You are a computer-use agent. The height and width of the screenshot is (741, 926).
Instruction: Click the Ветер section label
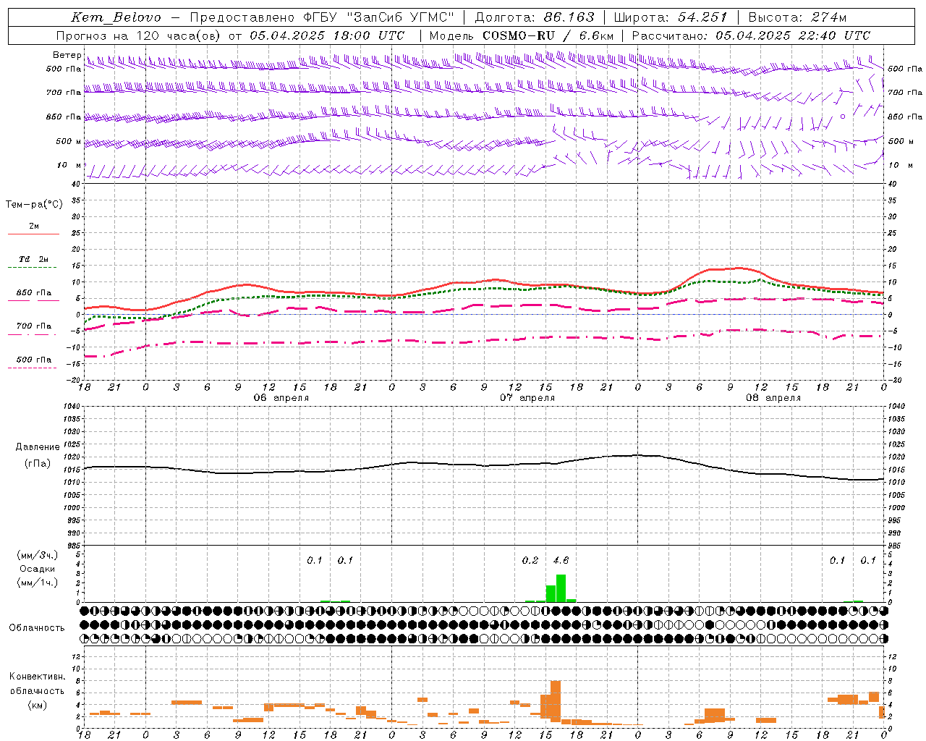coord(67,55)
